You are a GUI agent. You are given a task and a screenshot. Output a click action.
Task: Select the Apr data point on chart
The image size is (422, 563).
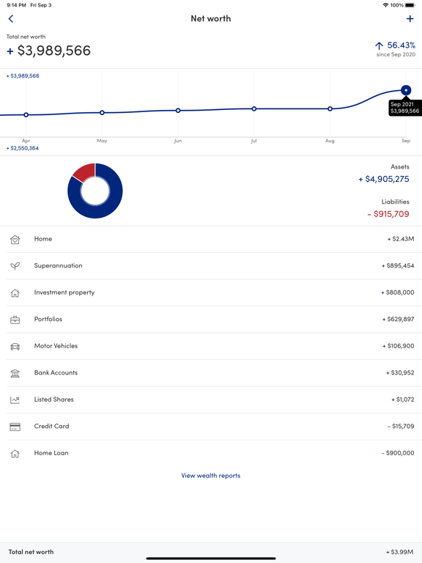pyautogui.click(x=26, y=115)
